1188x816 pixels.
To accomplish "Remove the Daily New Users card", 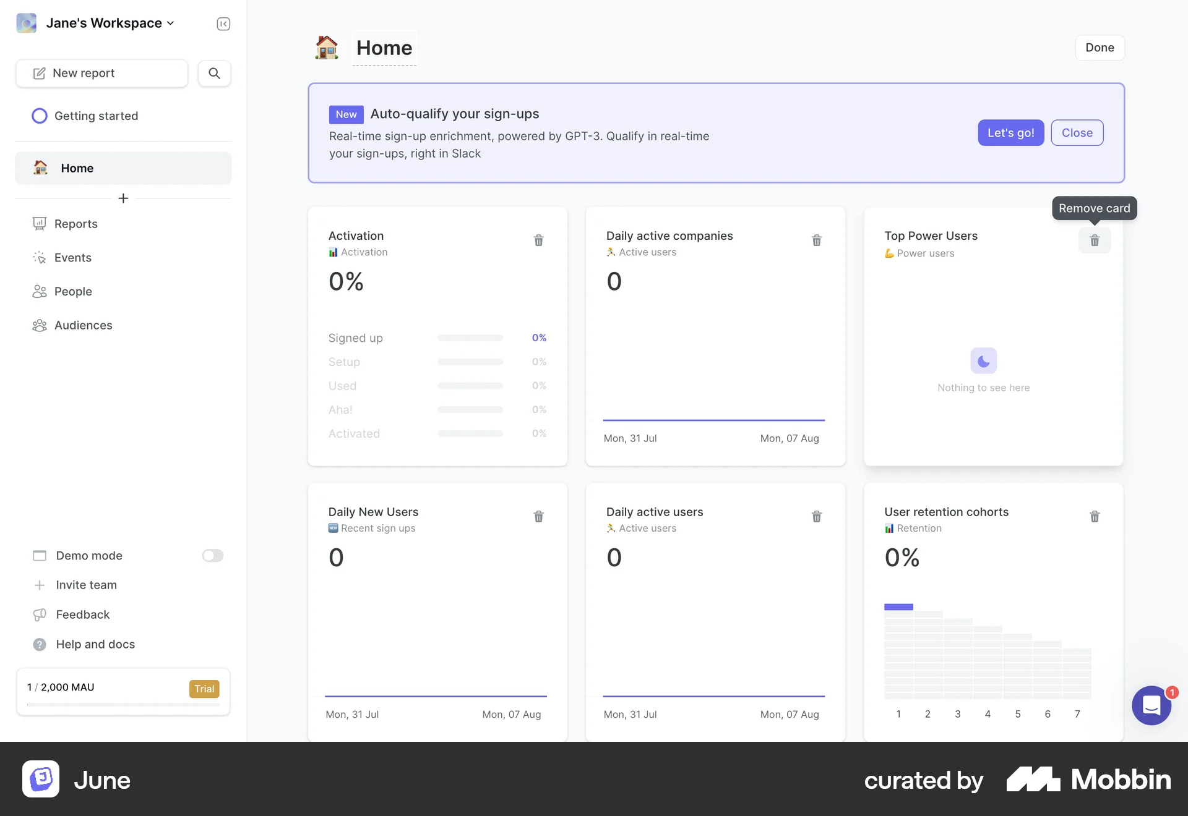I will click(x=538, y=516).
